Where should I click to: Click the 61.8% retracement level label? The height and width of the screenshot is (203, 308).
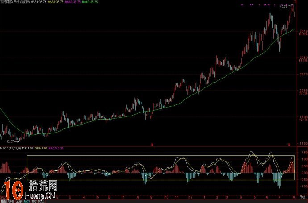click(x=303, y=61)
